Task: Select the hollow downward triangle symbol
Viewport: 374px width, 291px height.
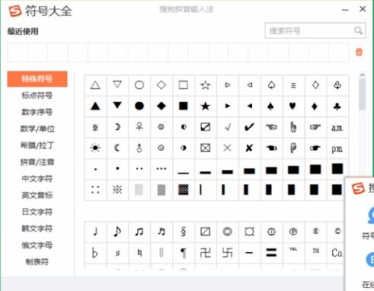Action: click(117, 85)
